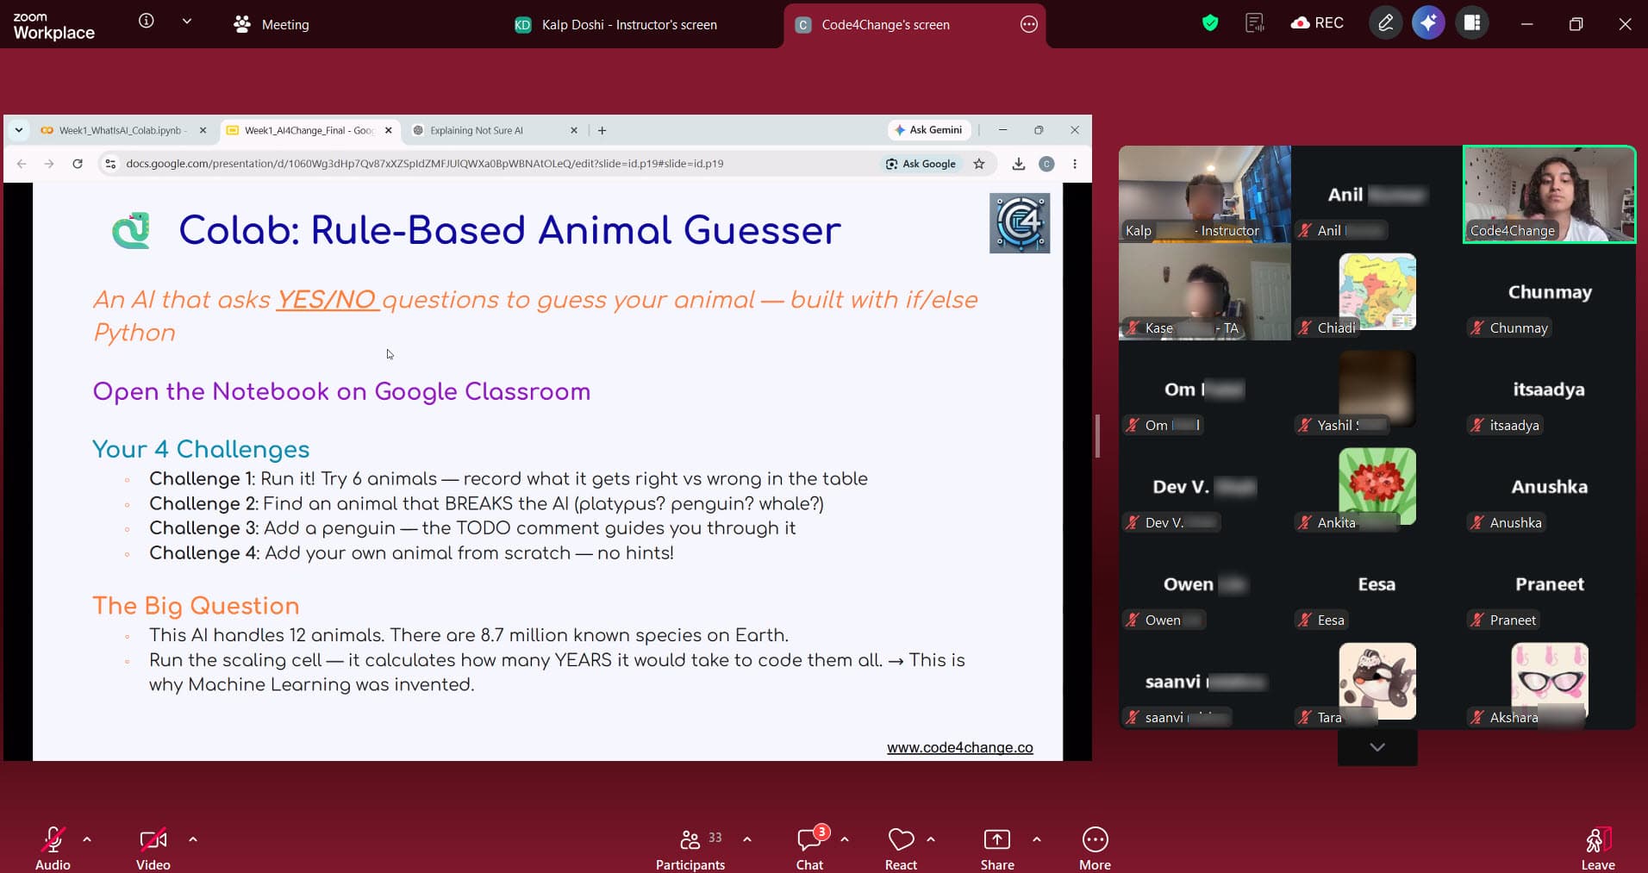Click 'Open the Notebook on Google Classroom' text
1648x873 pixels.
click(x=341, y=391)
